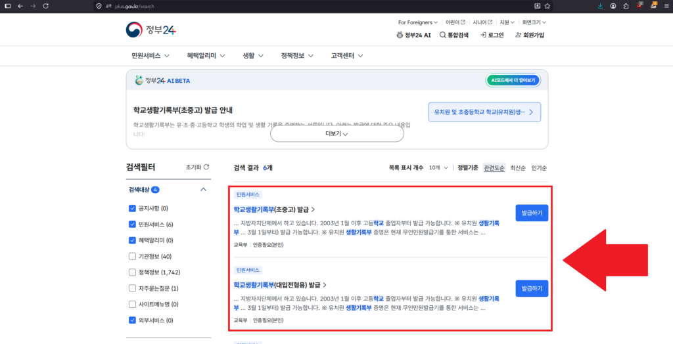Click the orange toolbar extension icon
Viewport: 673px width, 344px height.
coord(654,5)
